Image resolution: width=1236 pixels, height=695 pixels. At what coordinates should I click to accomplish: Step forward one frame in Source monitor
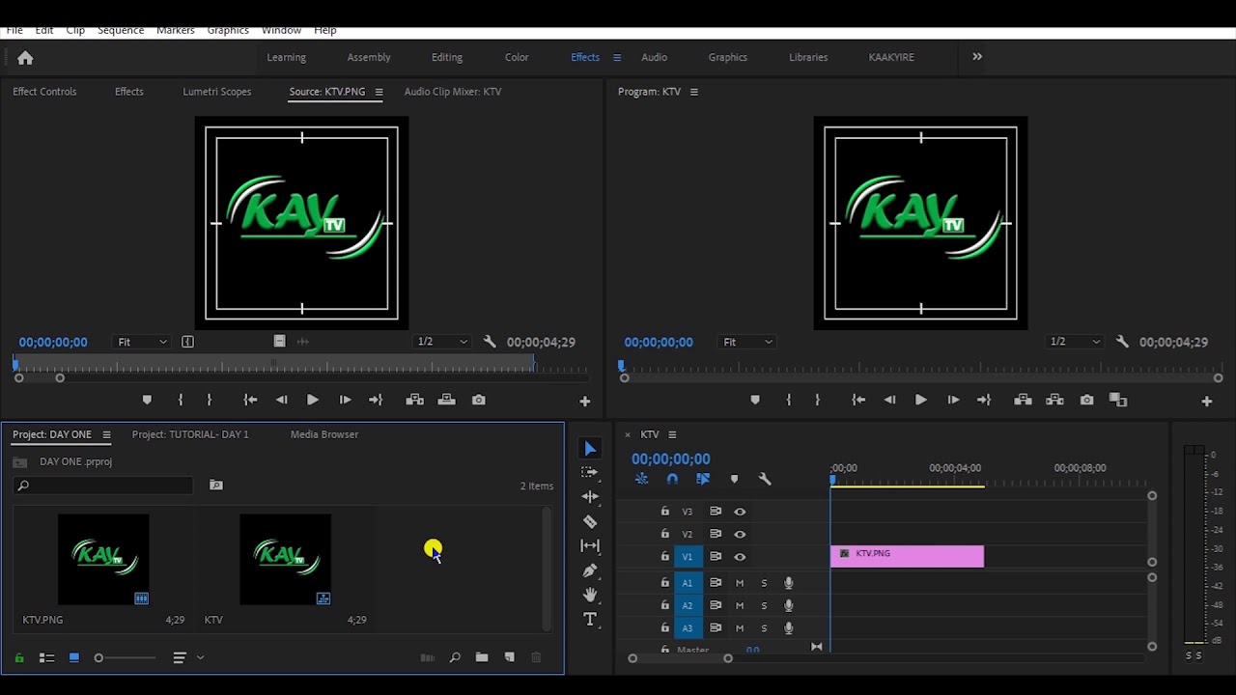click(x=345, y=400)
